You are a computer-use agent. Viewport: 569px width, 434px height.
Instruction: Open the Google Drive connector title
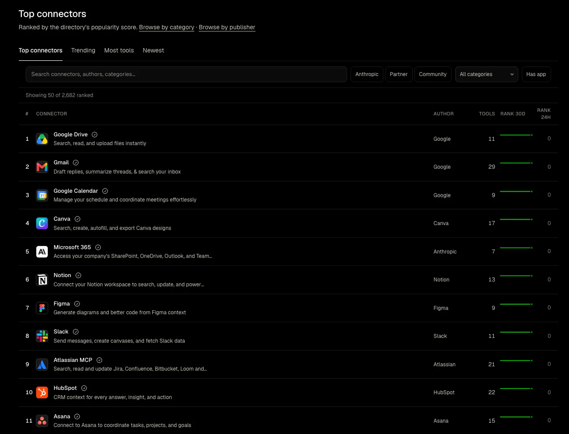coord(70,135)
